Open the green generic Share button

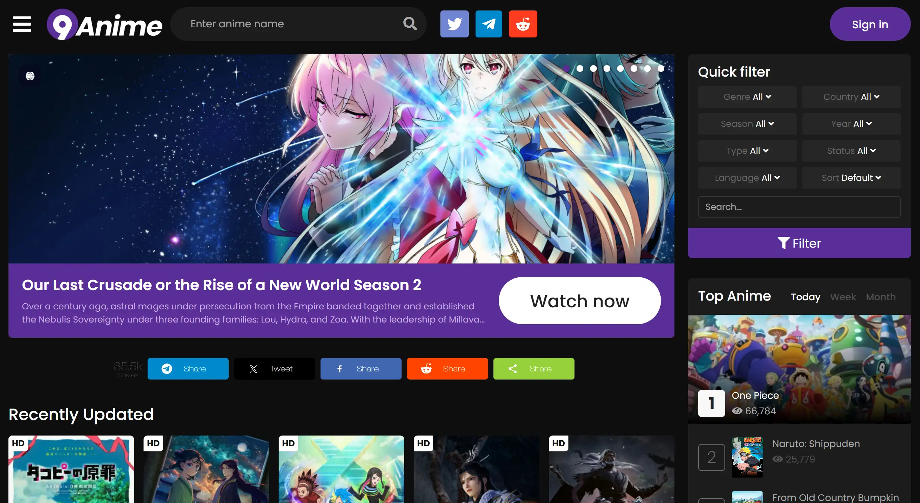coord(534,368)
